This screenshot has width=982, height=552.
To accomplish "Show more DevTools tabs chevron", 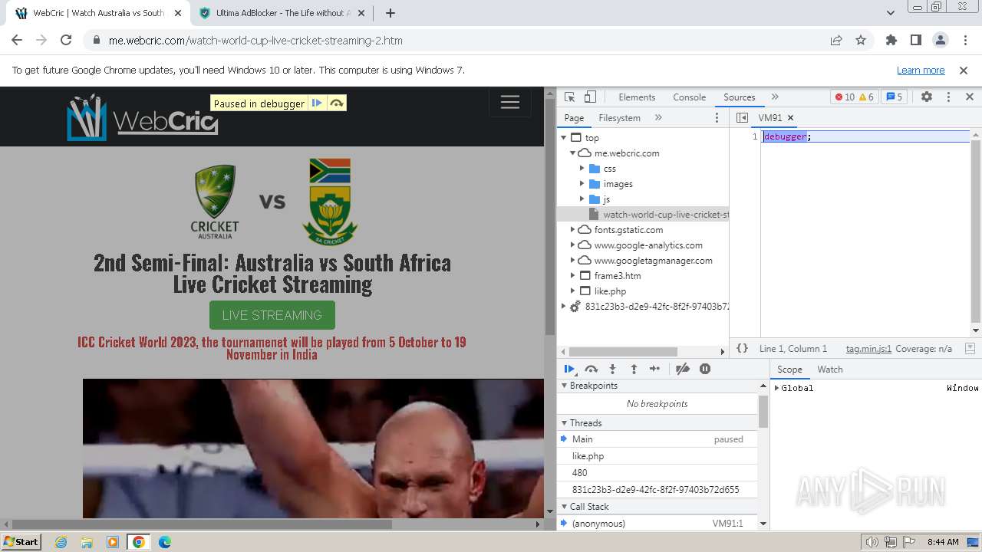I will pos(775,97).
